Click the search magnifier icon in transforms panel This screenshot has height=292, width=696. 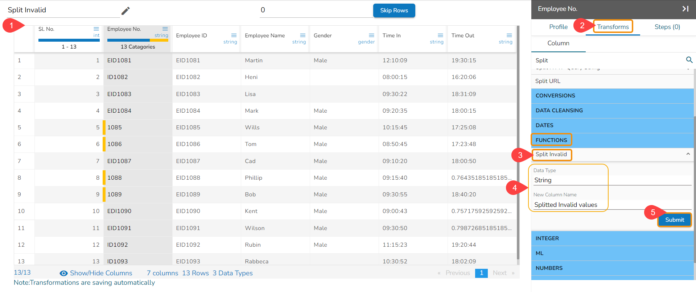689,60
